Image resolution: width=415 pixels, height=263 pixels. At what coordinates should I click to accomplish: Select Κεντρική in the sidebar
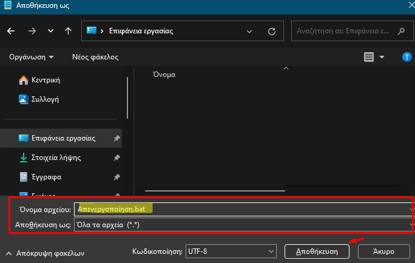45,80
